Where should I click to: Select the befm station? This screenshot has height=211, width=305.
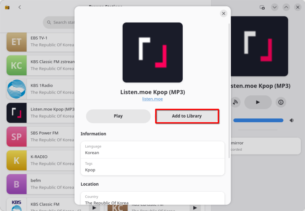41,184
